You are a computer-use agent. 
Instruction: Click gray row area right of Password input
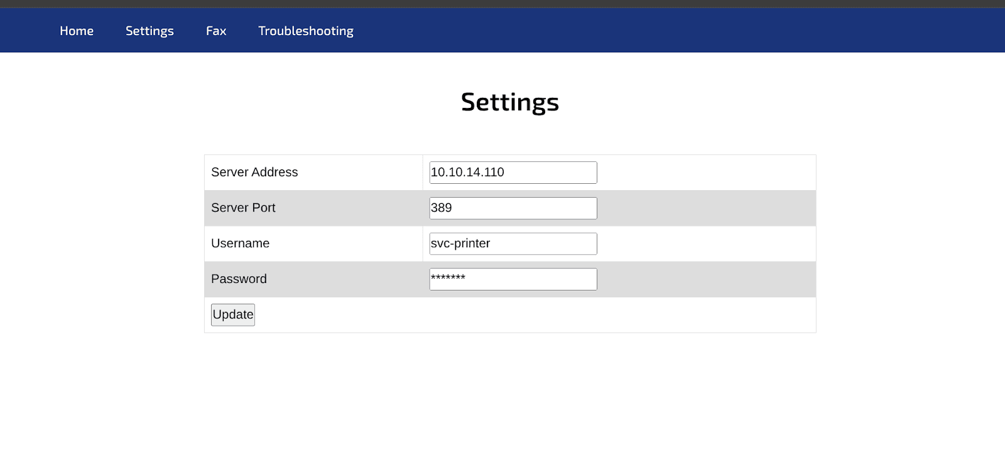pyautogui.click(x=703, y=279)
